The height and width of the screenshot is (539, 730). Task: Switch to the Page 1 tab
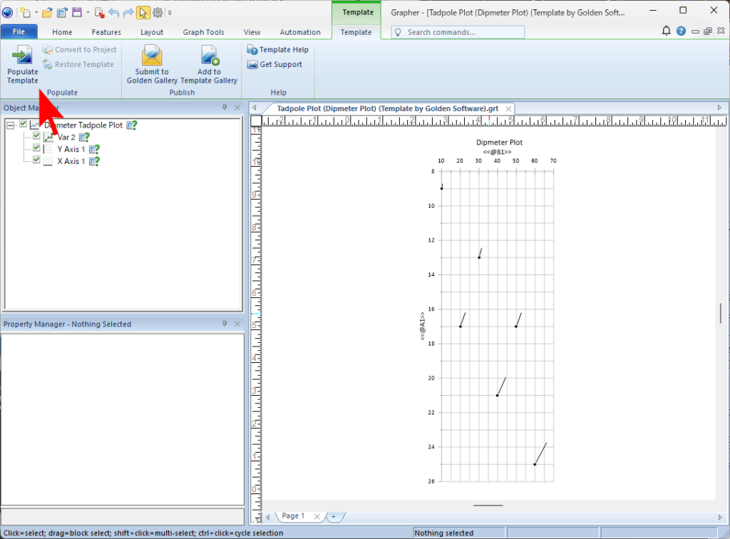point(292,515)
